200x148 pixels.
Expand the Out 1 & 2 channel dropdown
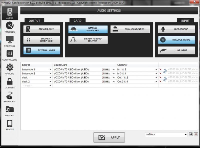pyautogui.click(x=156, y=77)
